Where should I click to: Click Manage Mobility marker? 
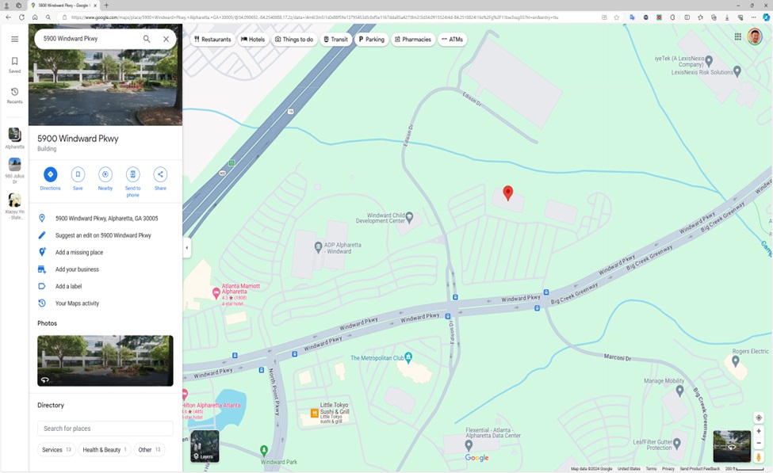pos(679,391)
